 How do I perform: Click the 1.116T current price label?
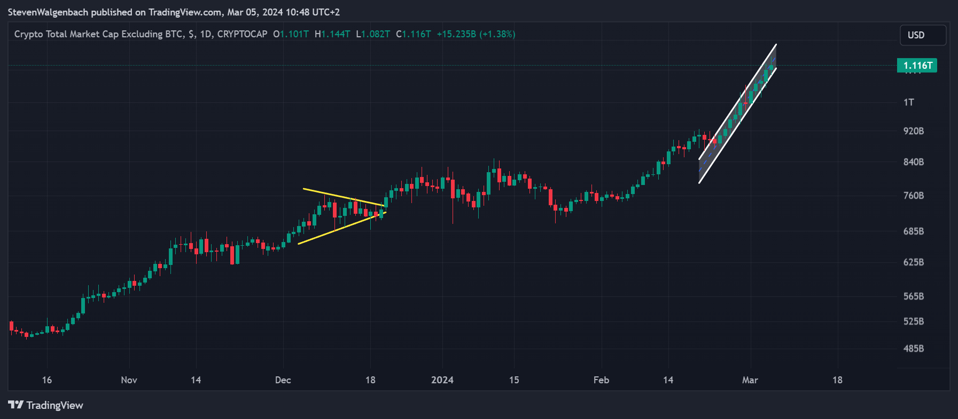[x=917, y=66]
